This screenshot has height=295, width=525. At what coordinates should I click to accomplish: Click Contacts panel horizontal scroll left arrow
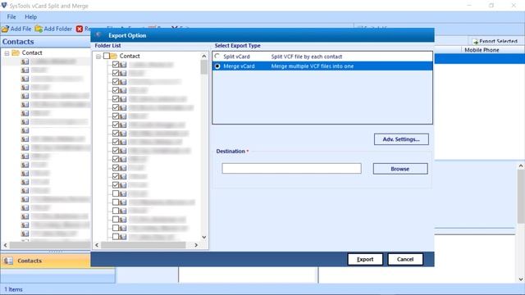coord(6,245)
